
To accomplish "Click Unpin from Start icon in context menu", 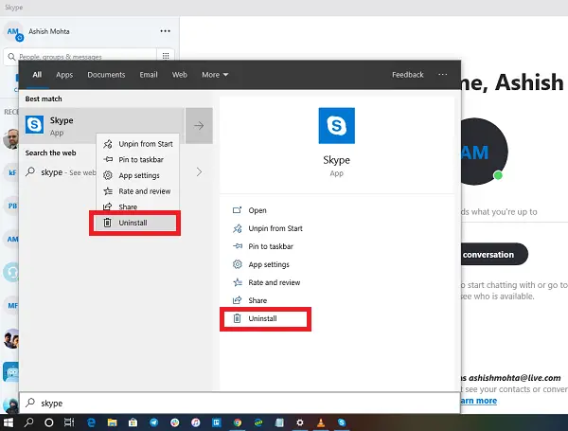I will [x=108, y=144].
